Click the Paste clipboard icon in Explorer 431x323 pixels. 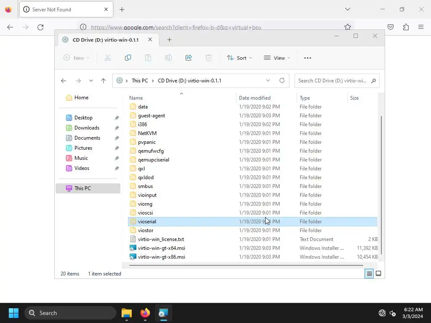[x=148, y=58]
